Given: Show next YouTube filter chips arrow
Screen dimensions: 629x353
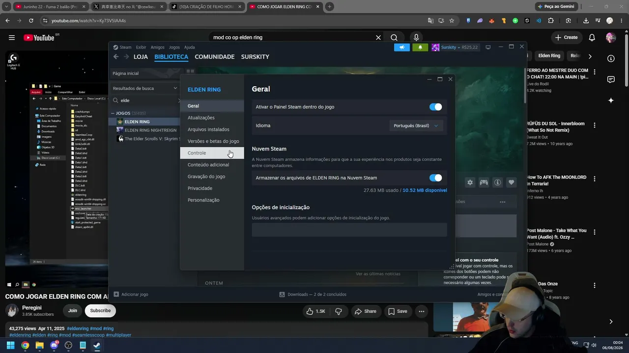Looking at the screenshot, I should pos(590,56).
